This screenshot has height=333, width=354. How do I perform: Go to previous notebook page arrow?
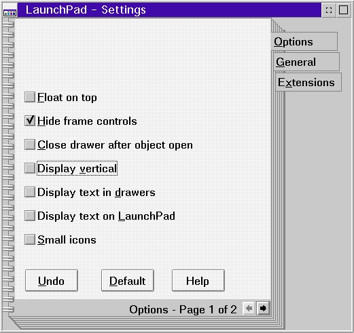click(249, 308)
